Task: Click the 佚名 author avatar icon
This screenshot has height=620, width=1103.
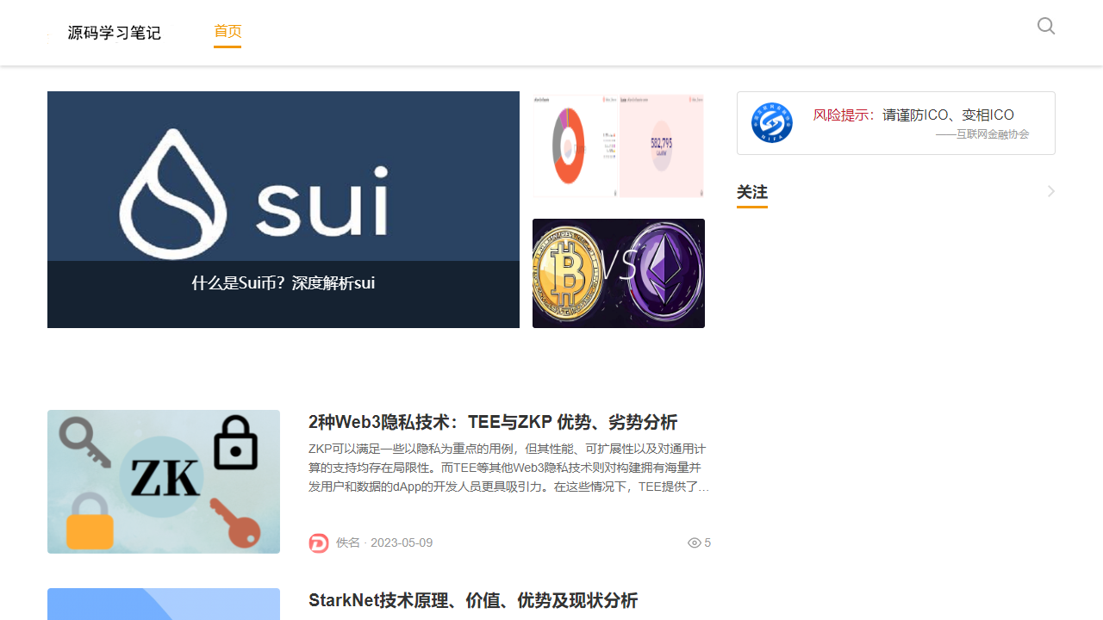Action: point(319,543)
